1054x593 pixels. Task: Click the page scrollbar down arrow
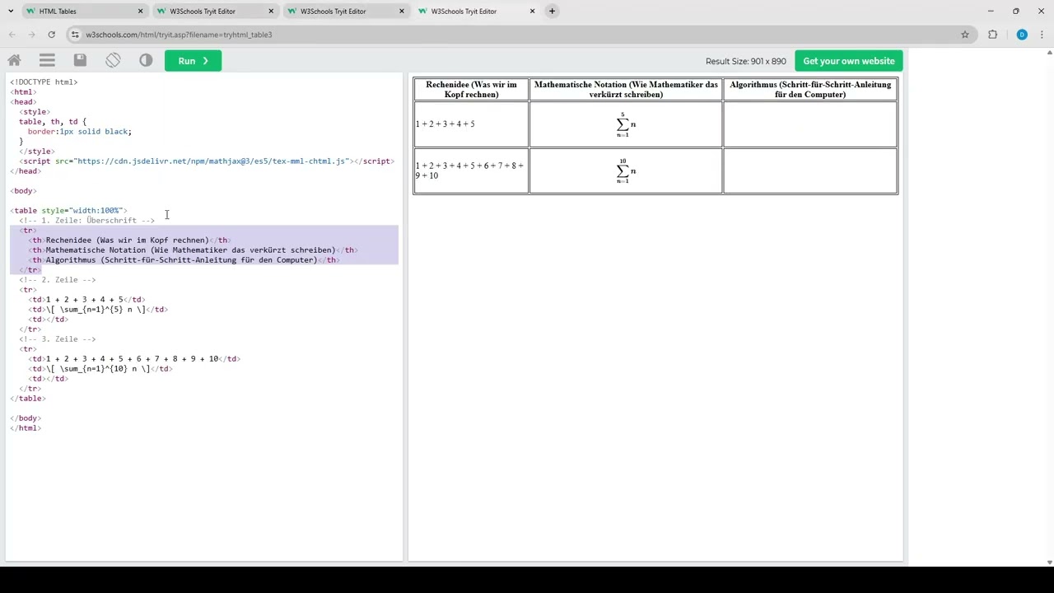(1049, 562)
